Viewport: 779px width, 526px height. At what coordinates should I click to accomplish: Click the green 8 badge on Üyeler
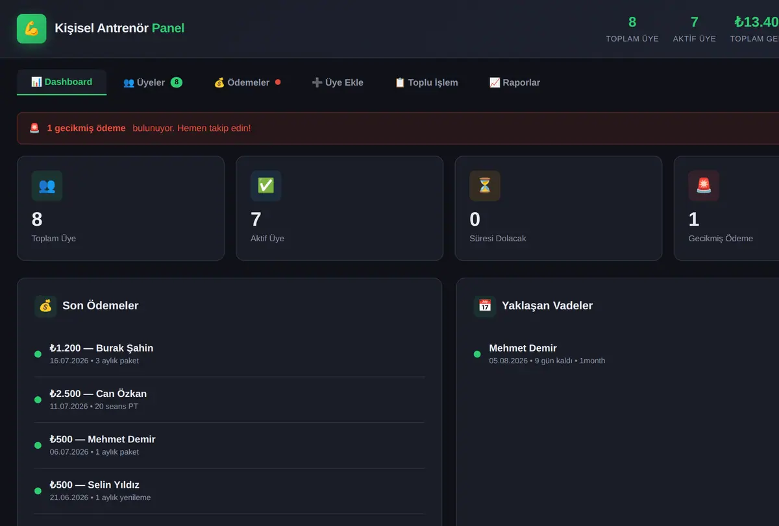click(x=177, y=82)
